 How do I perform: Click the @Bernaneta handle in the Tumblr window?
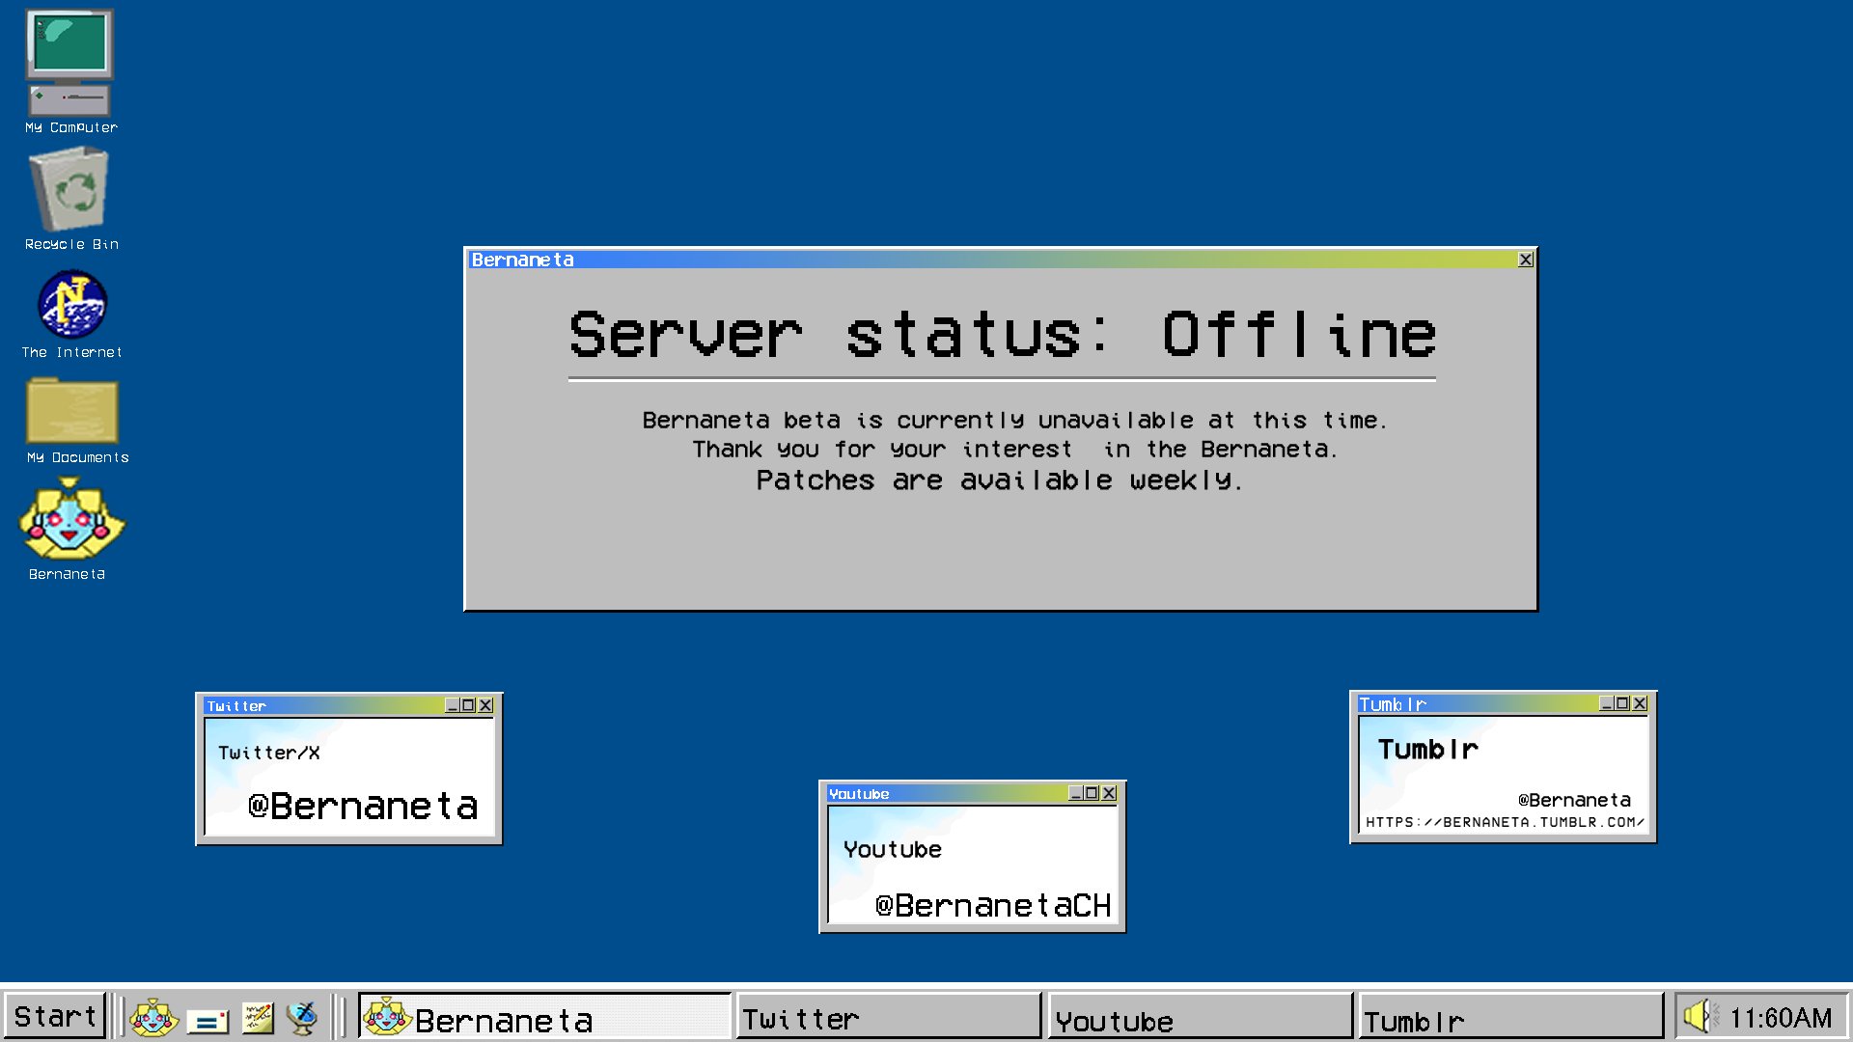click(x=1574, y=800)
